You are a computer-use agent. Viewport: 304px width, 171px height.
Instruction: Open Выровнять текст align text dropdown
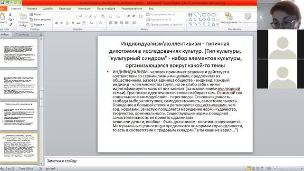160,19
